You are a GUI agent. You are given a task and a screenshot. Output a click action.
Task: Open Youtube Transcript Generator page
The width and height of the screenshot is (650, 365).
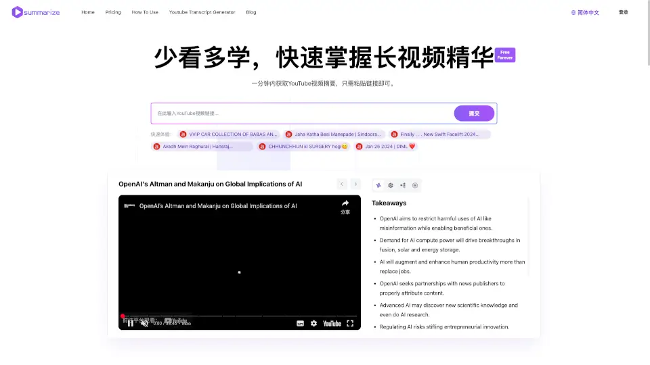click(202, 12)
